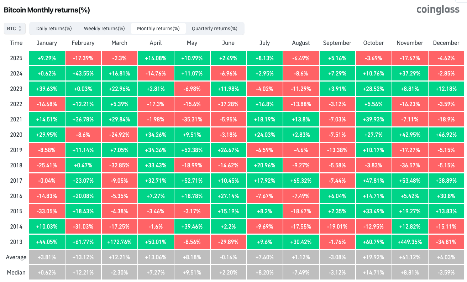Click the 2025 year row label
This screenshot has width=467, height=282.
(x=16, y=58)
